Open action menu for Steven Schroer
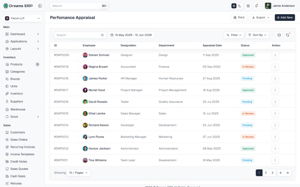This screenshot has height=187, width=300. 275,55
